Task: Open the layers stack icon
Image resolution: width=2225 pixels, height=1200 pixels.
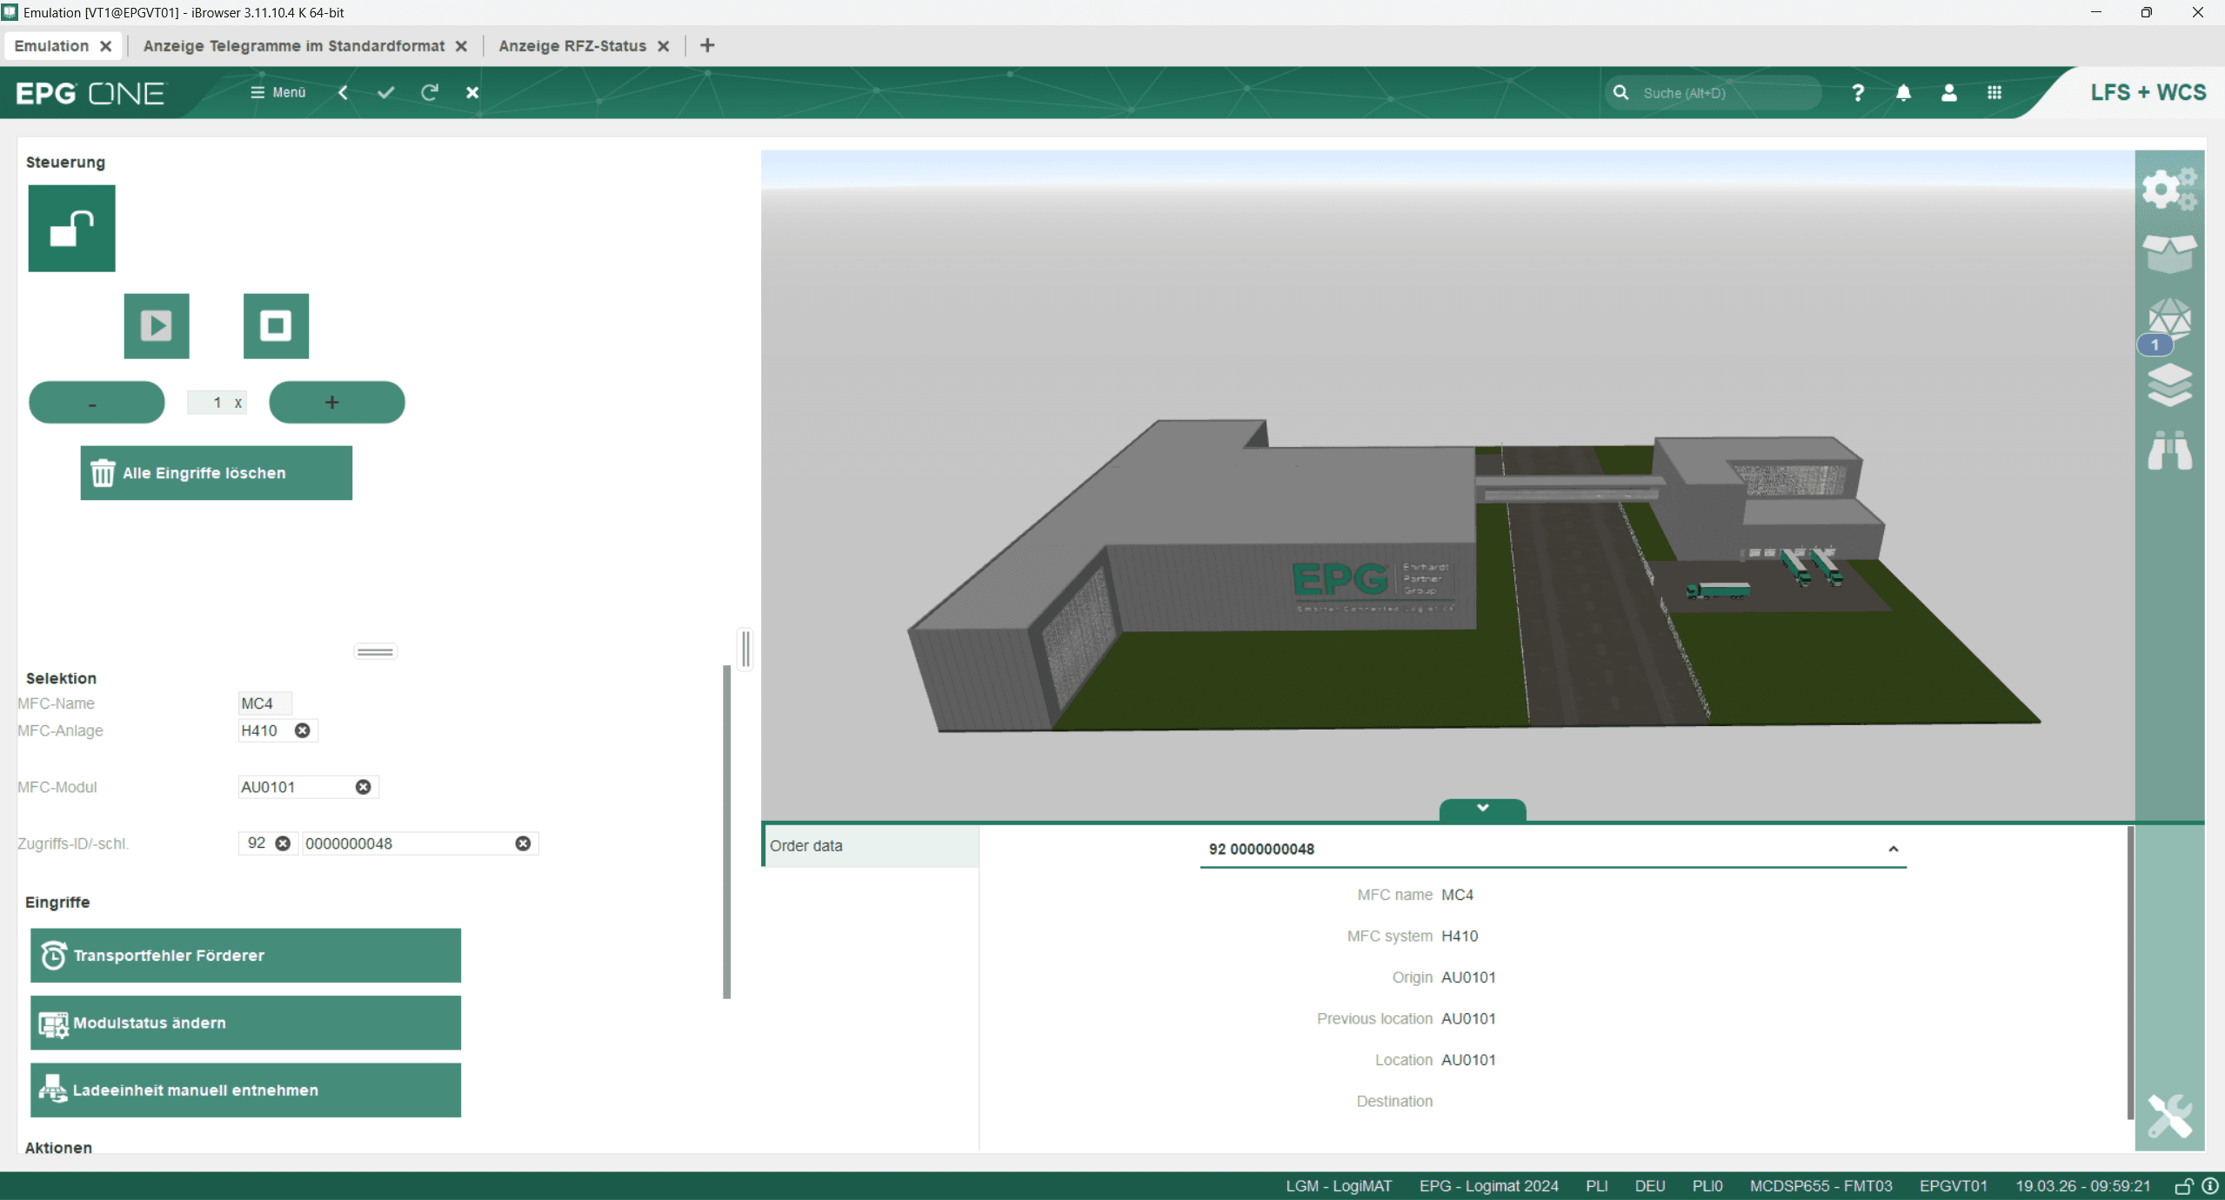Action: (2169, 385)
